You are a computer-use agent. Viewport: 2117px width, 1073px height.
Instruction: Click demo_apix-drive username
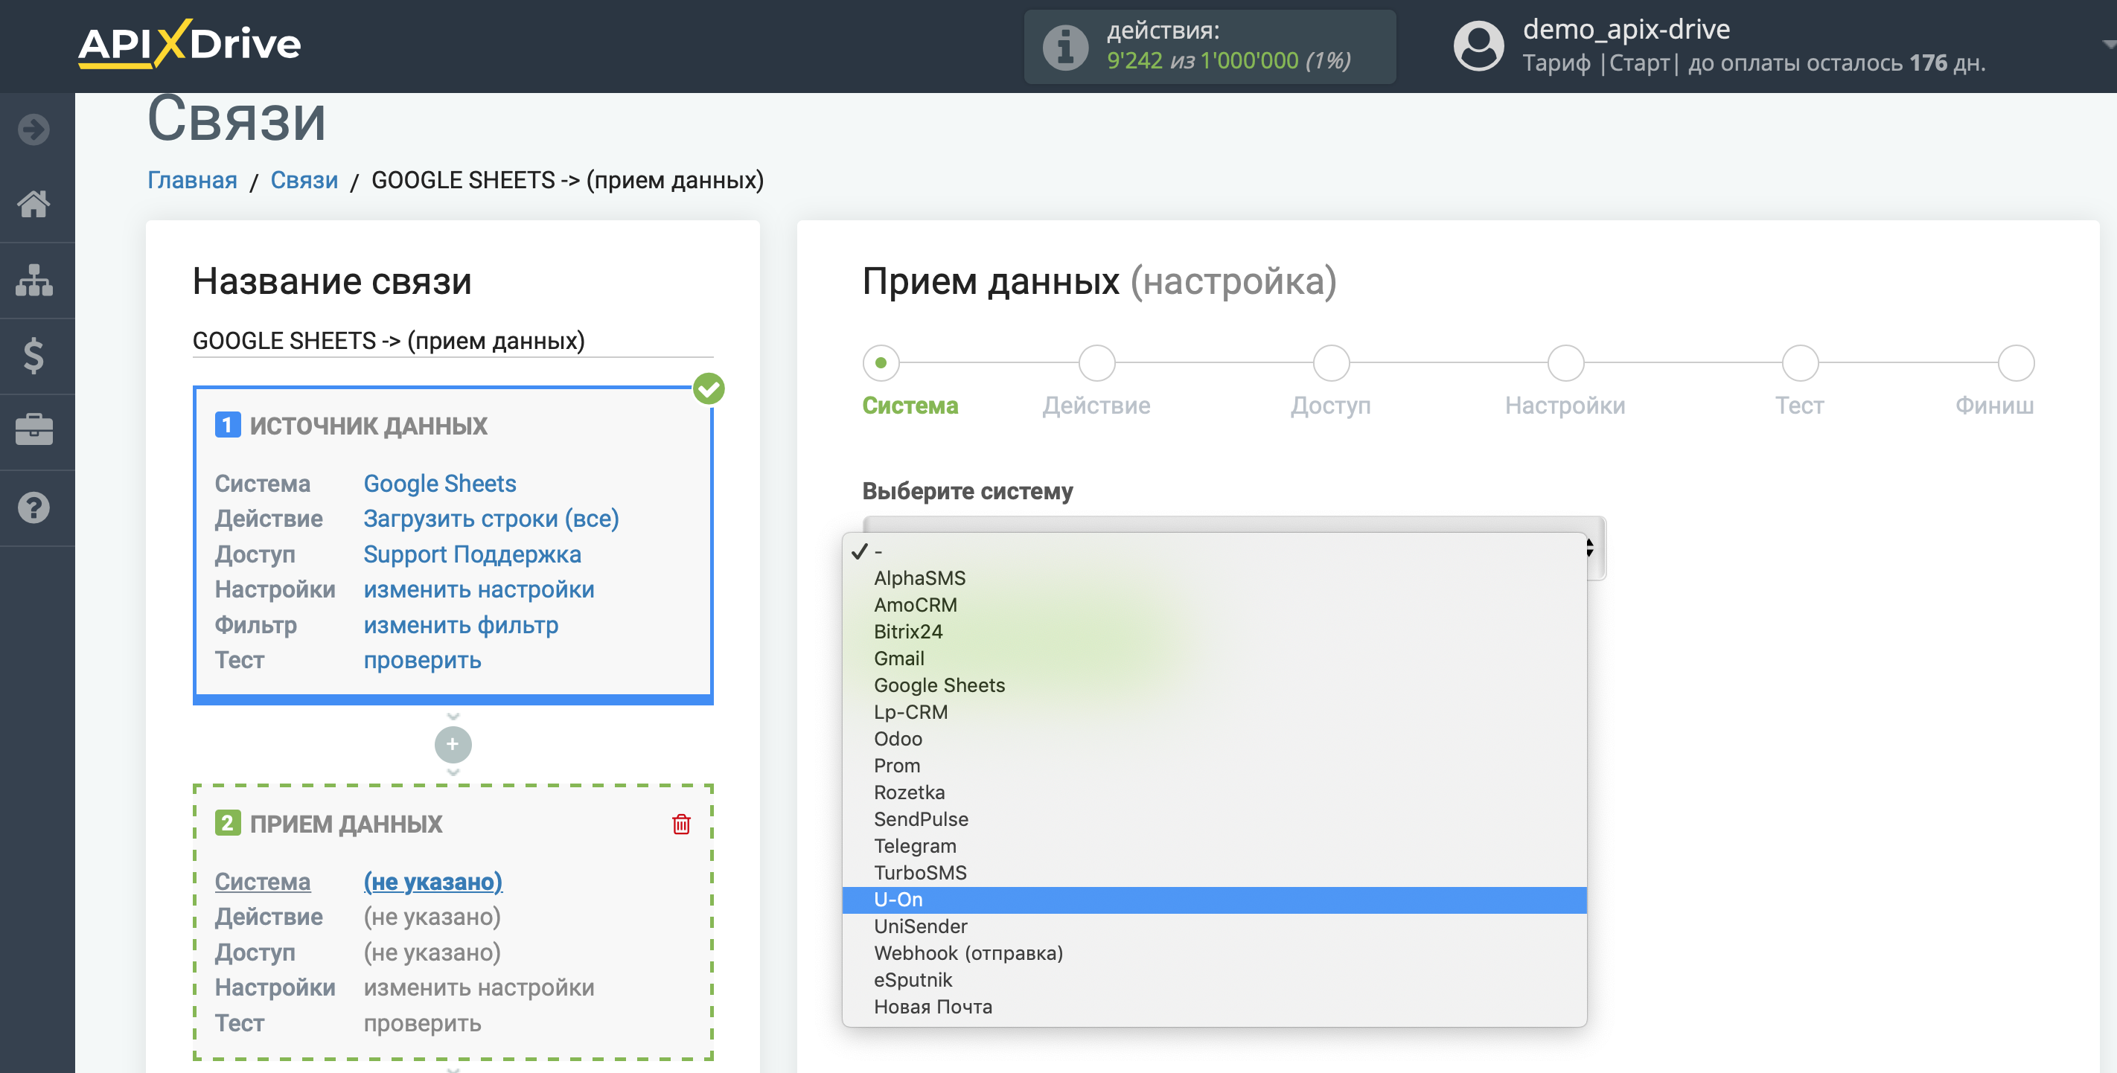tap(1626, 29)
